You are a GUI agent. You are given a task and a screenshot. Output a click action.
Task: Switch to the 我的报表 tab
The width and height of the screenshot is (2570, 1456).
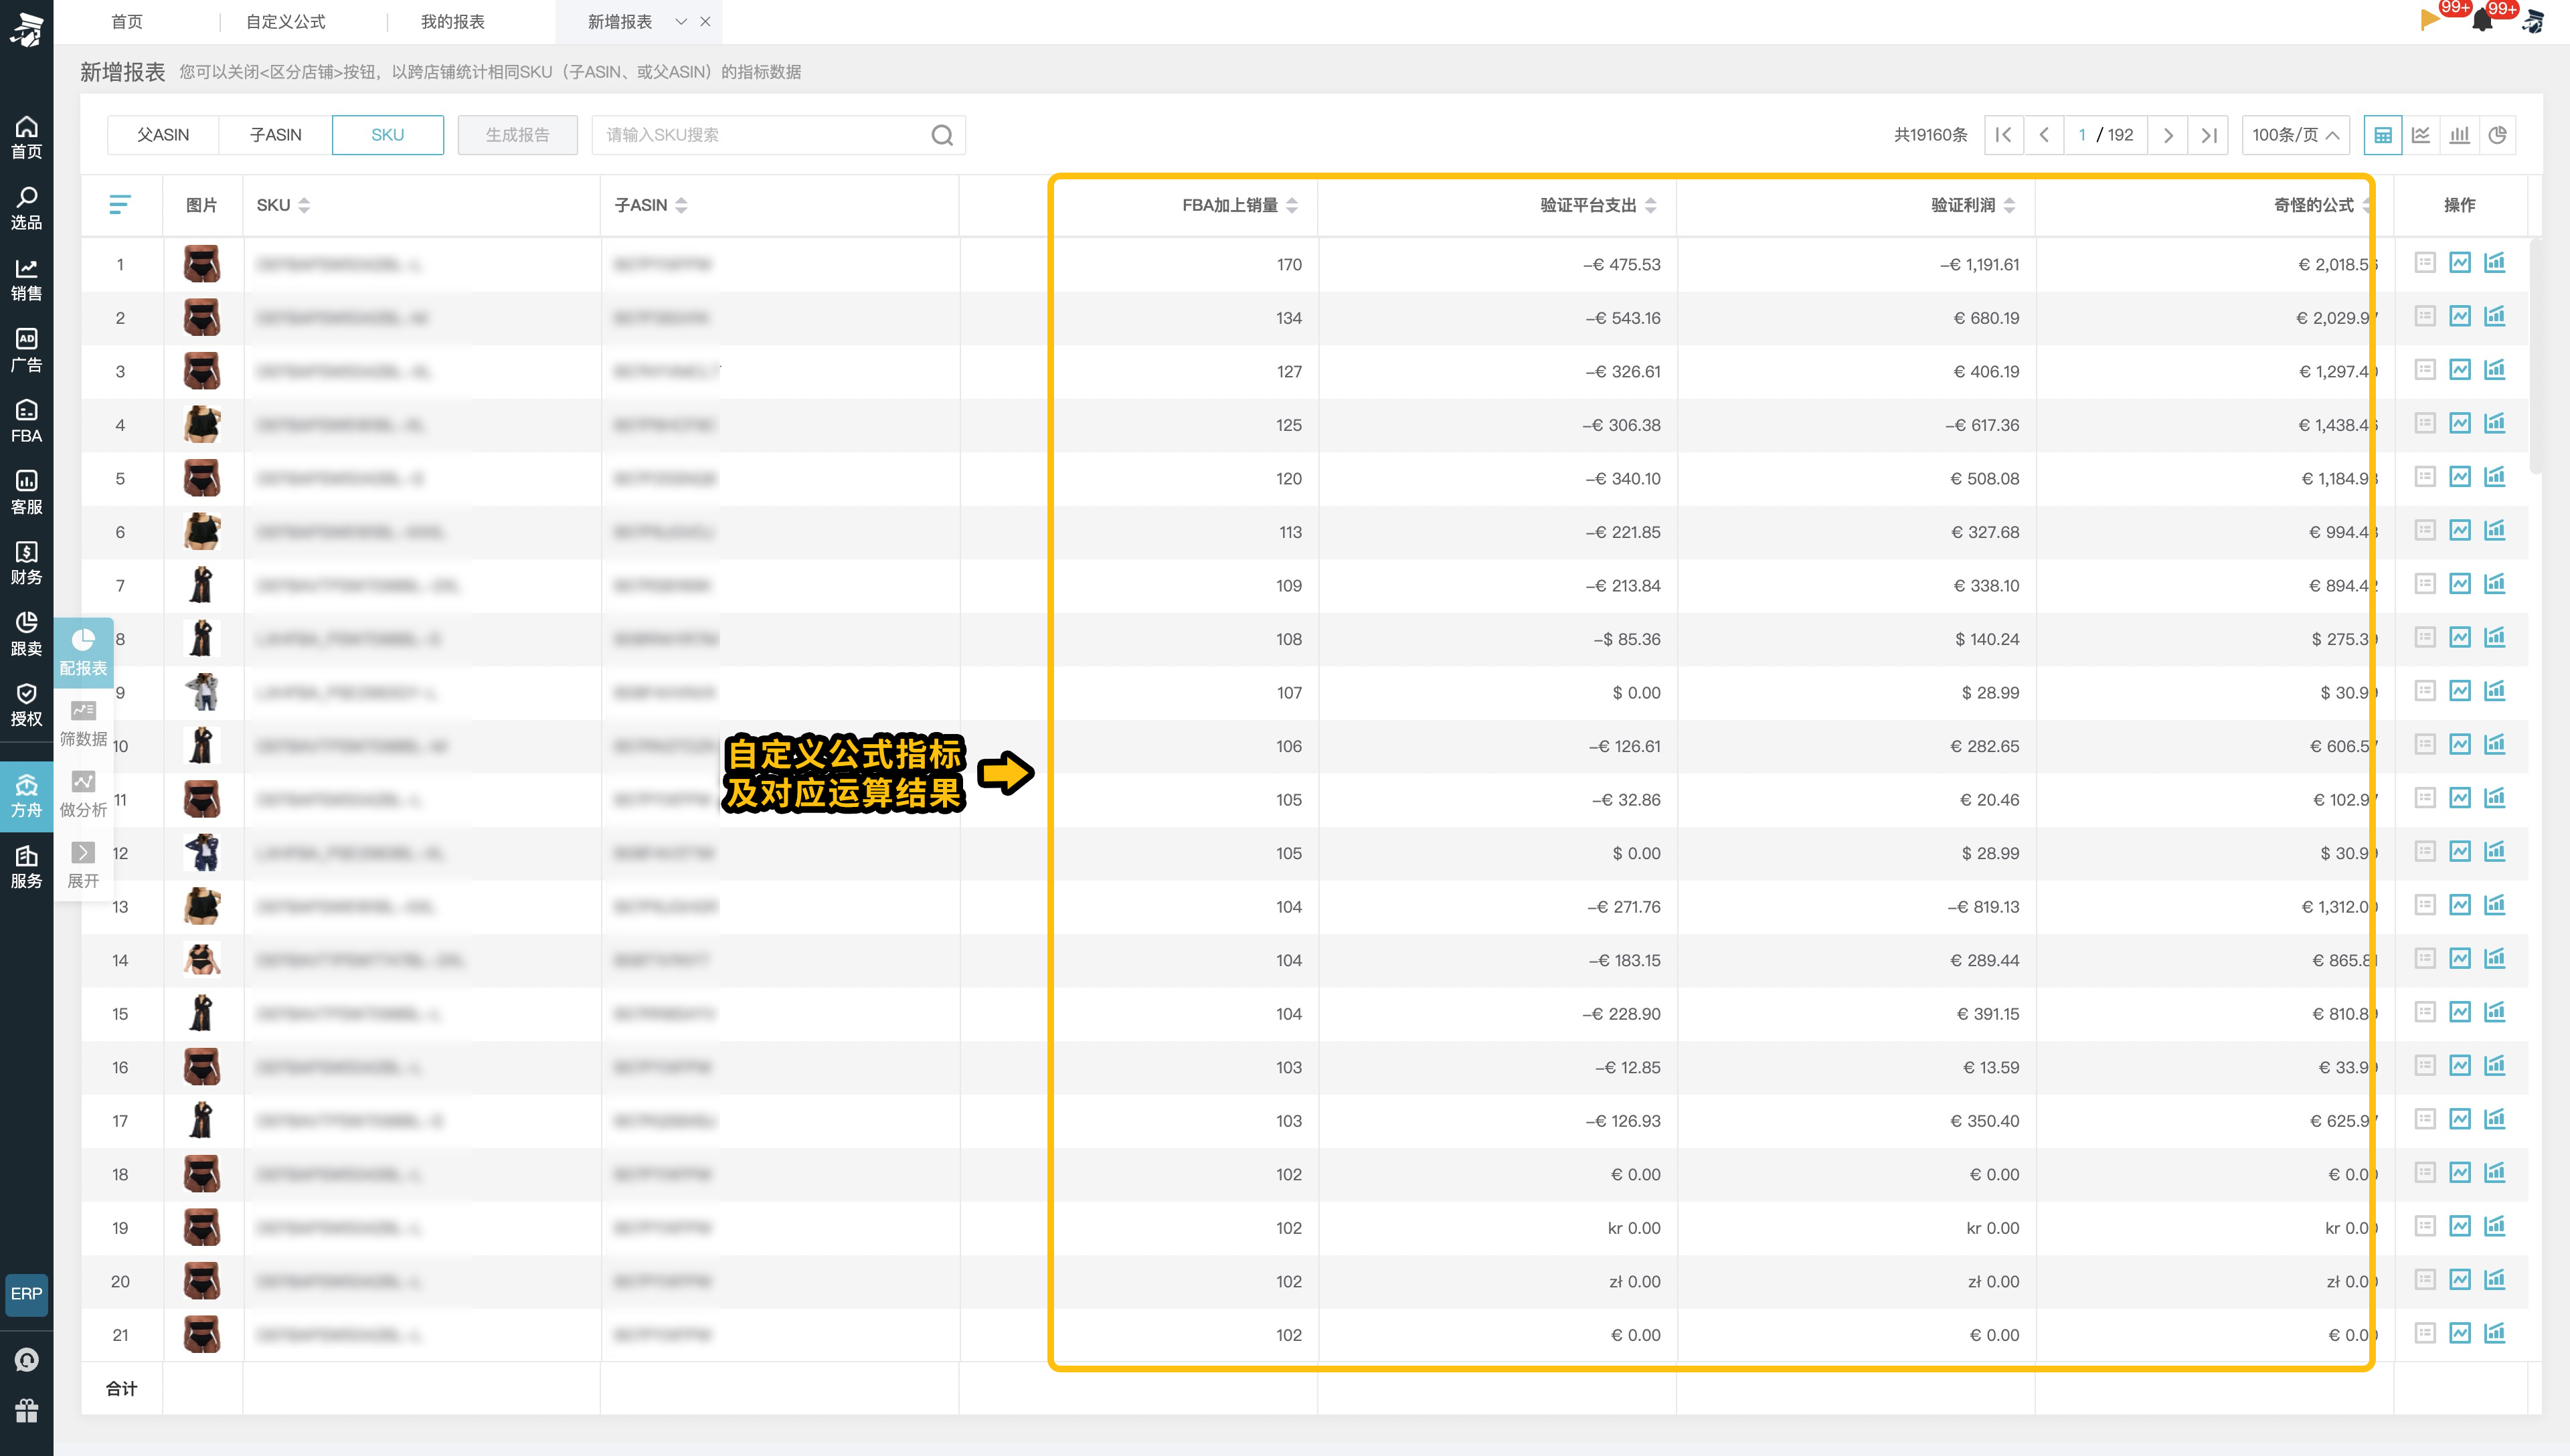453,21
